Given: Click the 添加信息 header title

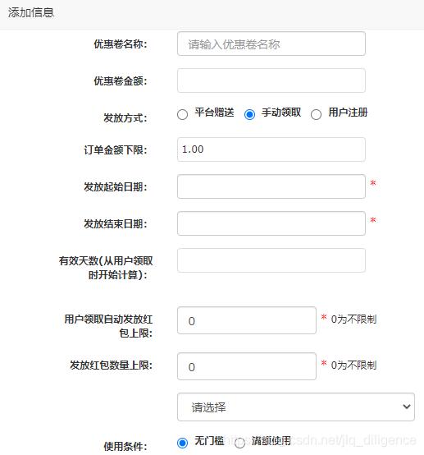Looking at the screenshot, I should click(x=31, y=12).
